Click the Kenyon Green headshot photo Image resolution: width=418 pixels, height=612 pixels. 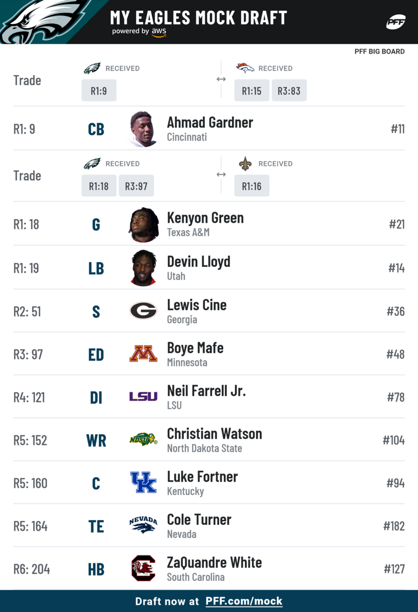point(143,224)
